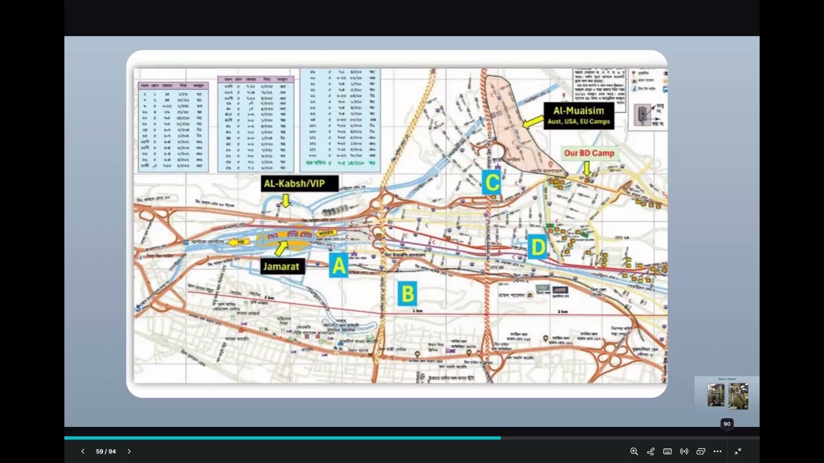Activate the draw pen tool
The image size is (824, 463).
coord(651,451)
